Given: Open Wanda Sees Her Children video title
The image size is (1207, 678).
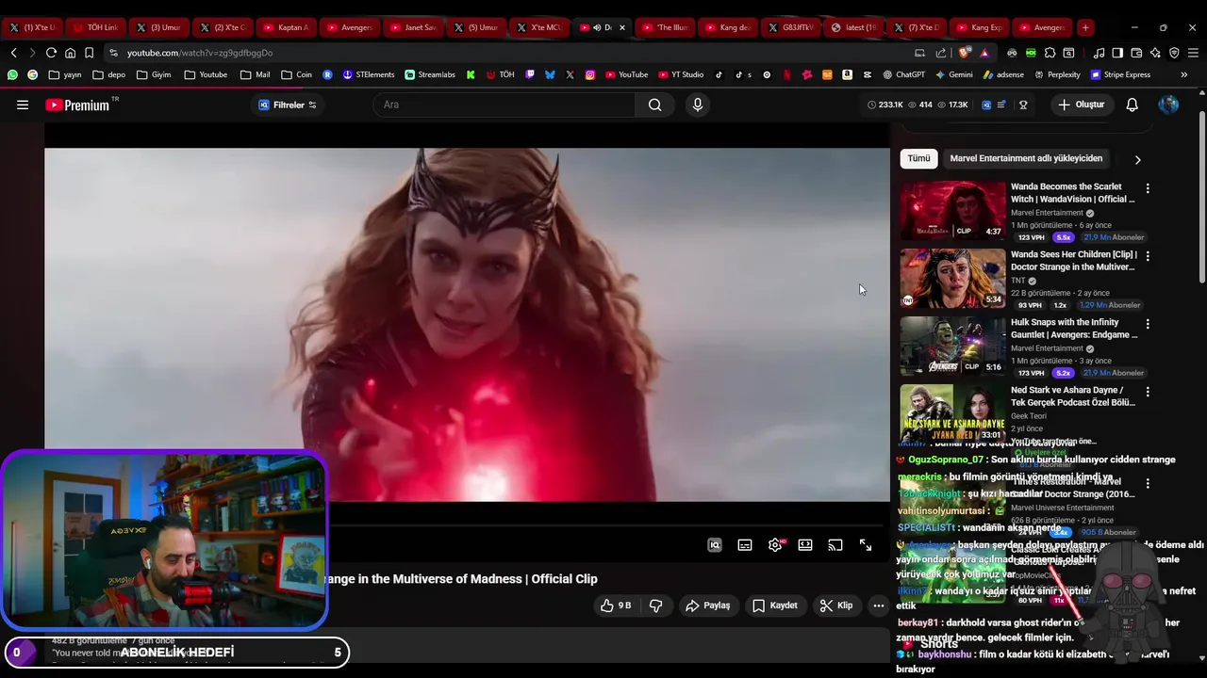Looking at the screenshot, I should [x=1074, y=261].
